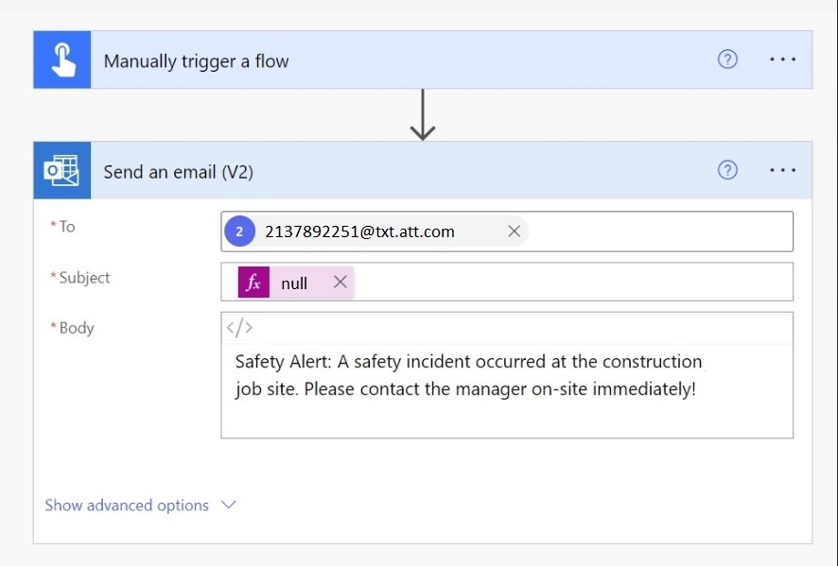Click the chevron beside Show advanced options
The height and width of the screenshot is (566, 838).
pos(229,505)
